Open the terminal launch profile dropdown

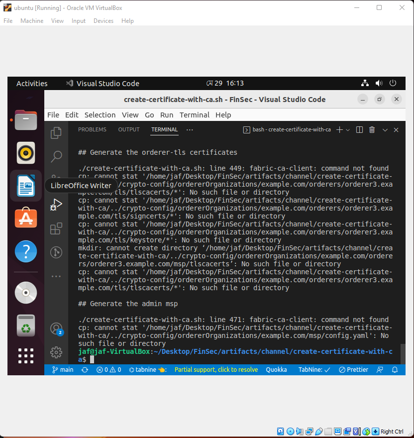[348, 129]
